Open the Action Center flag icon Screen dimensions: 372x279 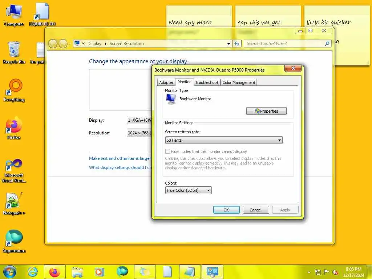[x=327, y=272]
